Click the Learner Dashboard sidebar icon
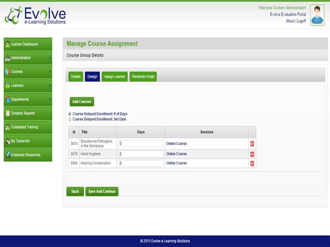The height and width of the screenshot is (247, 330). (8, 43)
